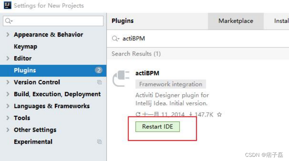The width and height of the screenshot is (289, 161).
Task: Expand Build, Execution, Deployment settings
Action: (8, 94)
